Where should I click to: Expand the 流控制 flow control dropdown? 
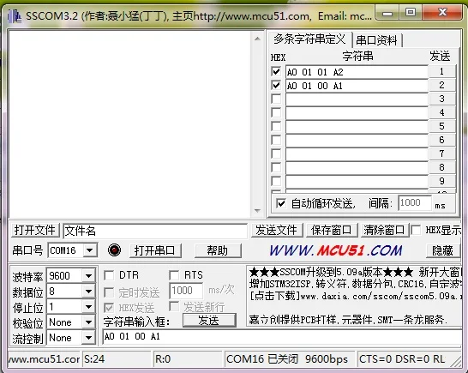pyautogui.click(x=88, y=338)
